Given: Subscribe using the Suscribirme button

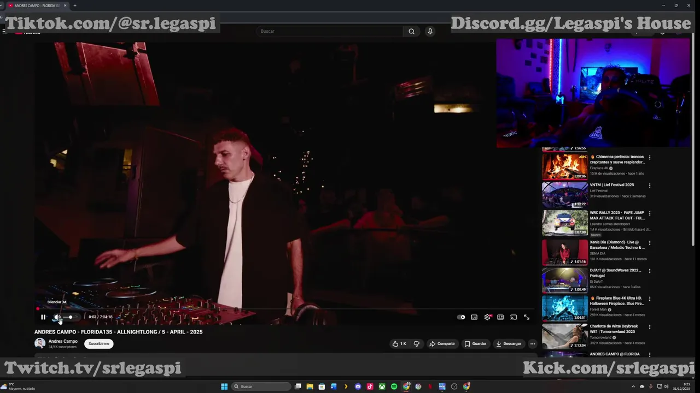Looking at the screenshot, I should tap(99, 344).
